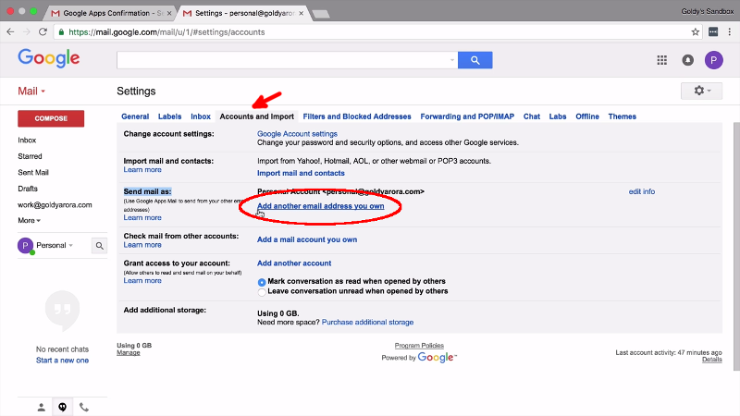Open the Drafts folder
The width and height of the screenshot is (740, 416).
coord(28,189)
